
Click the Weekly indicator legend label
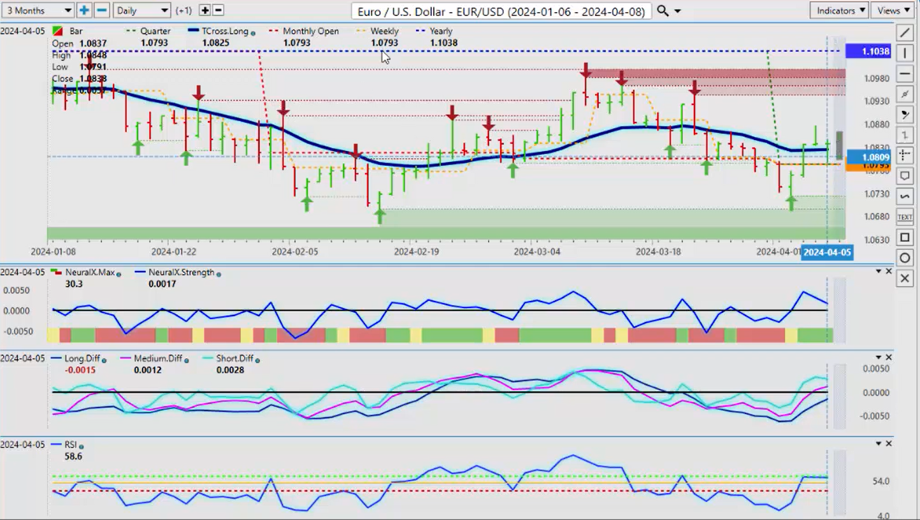(x=384, y=31)
